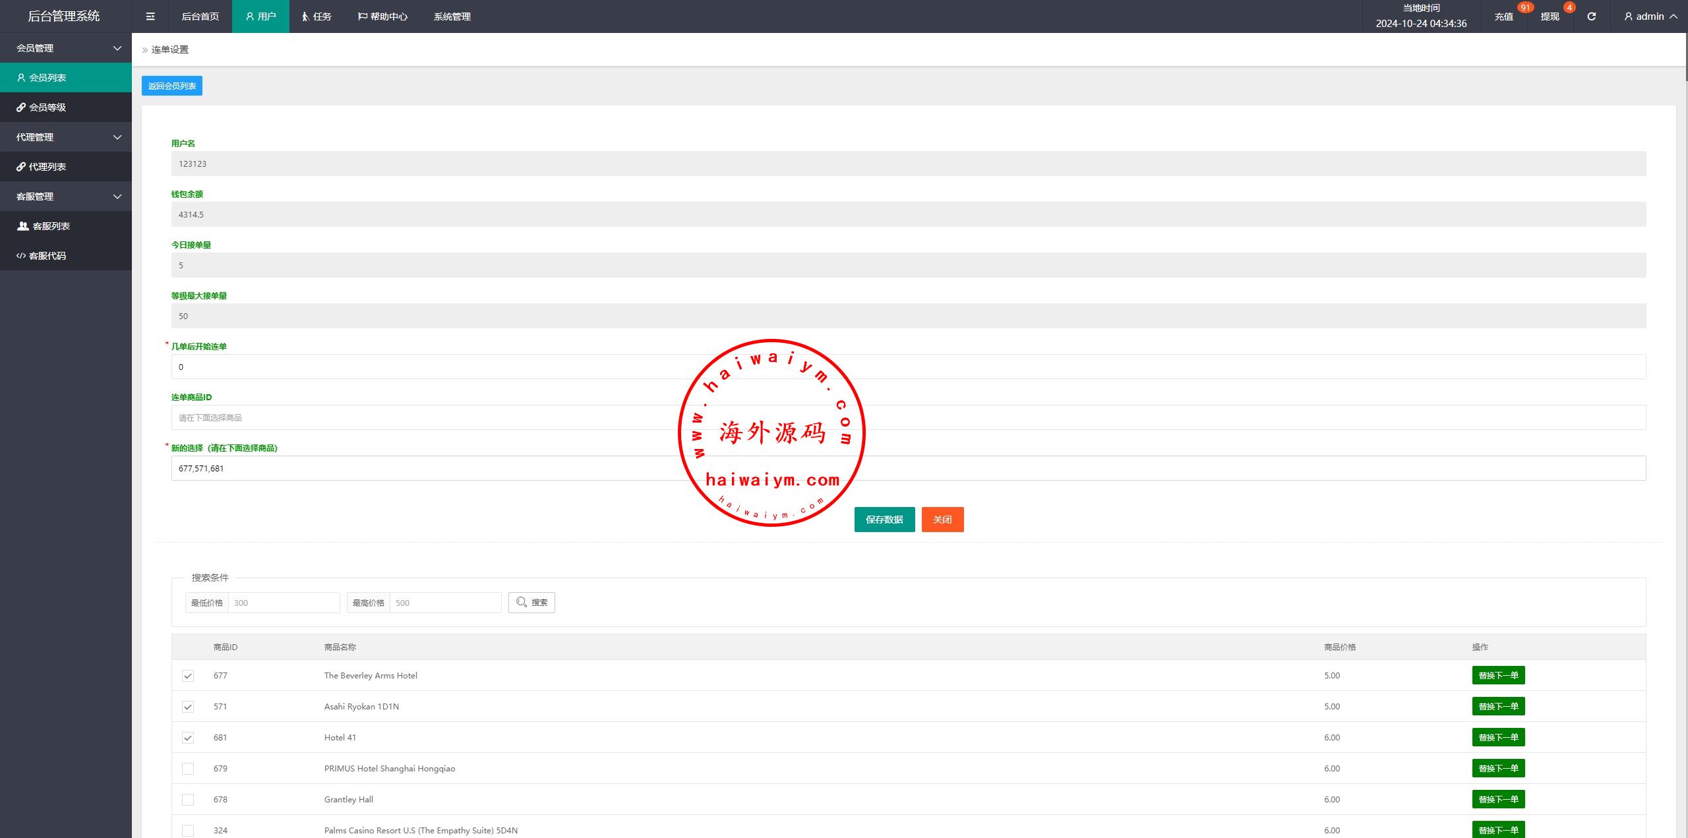Viewport: 1688px width, 838px height.
Task: Open 会员等级 in sidebar
Action: [47, 107]
